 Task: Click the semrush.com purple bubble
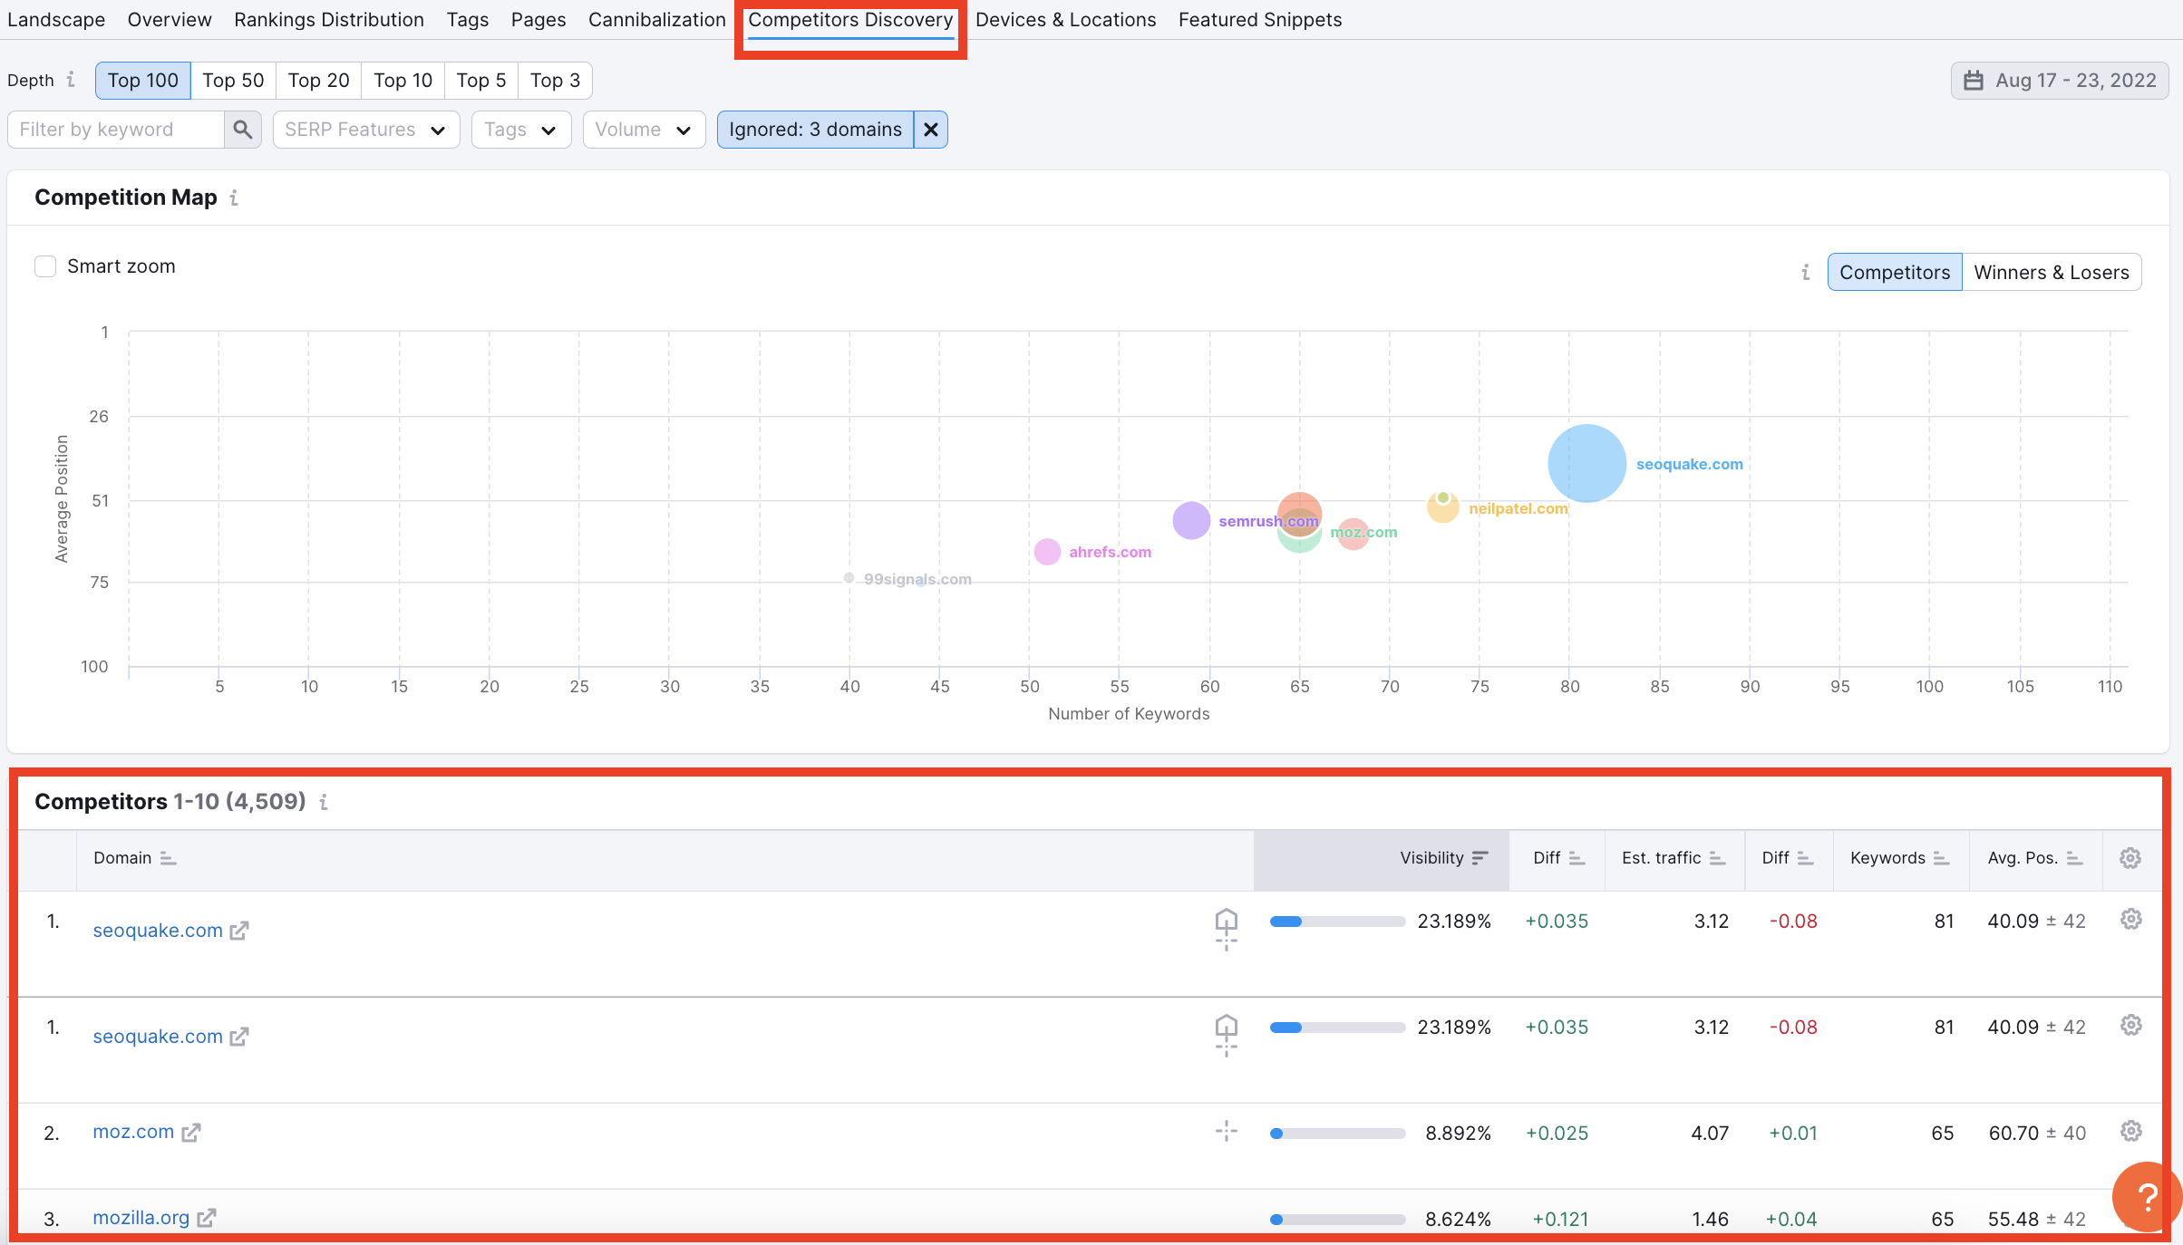click(x=1191, y=520)
